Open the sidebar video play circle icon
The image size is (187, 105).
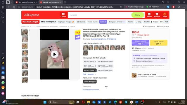coord(3,22)
